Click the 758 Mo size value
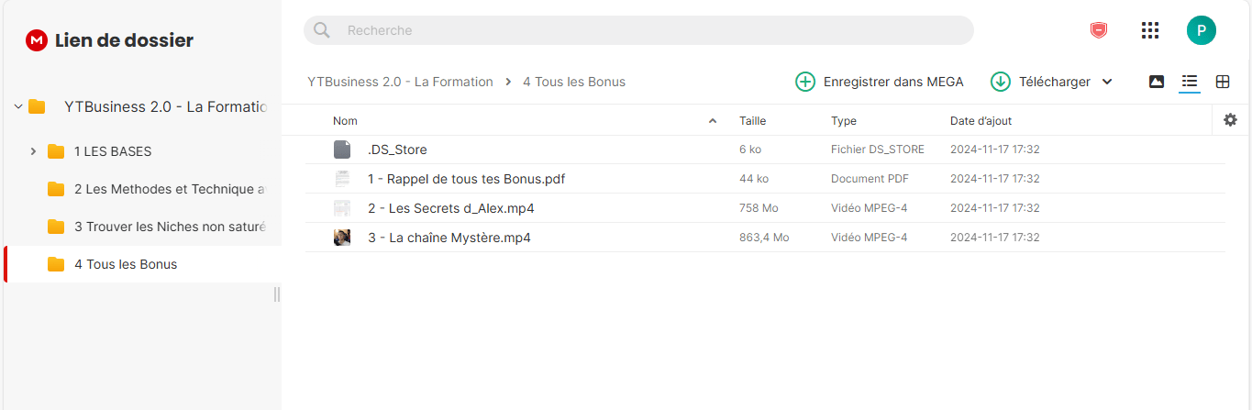 [x=758, y=208]
